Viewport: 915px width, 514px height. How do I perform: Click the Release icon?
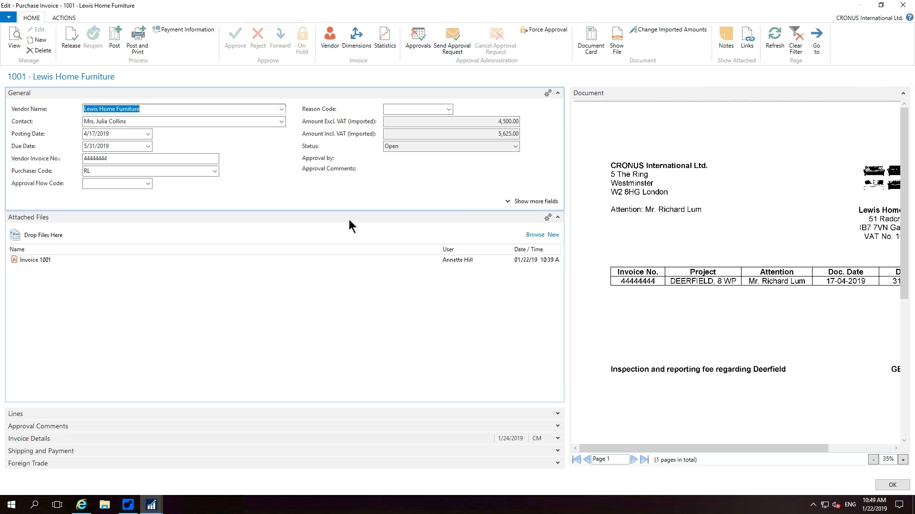tap(71, 38)
